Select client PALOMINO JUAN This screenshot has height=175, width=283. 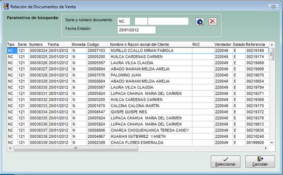(126, 75)
